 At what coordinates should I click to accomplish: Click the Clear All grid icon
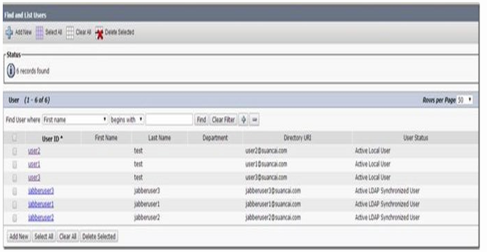coord(70,33)
